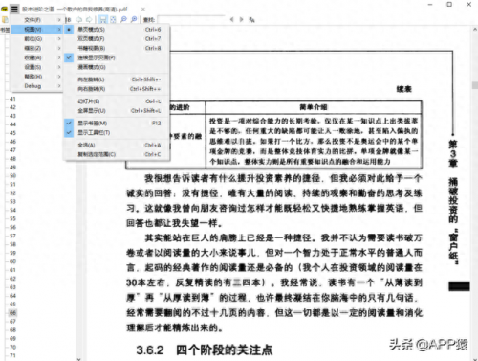The height and width of the screenshot is (361, 478).
Task: Click the 简单介绍 table header cell
Action: click(x=314, y=107)
